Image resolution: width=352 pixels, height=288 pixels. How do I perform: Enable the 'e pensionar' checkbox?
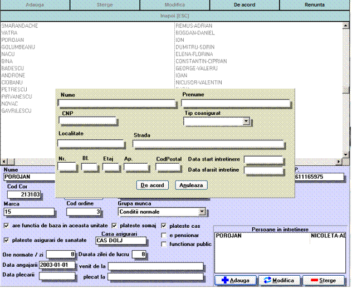pyautogui.click(x=164, y=235)
